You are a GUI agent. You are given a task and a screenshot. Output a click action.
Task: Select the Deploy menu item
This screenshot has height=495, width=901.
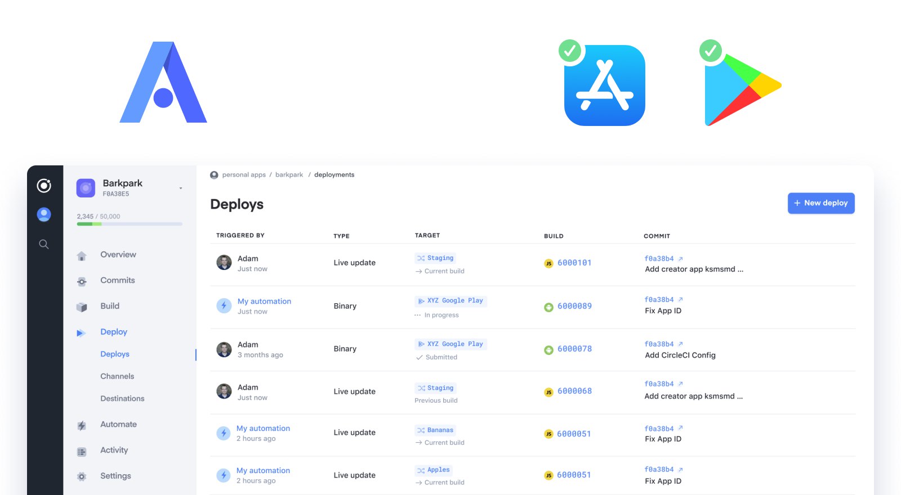pyautogui.click(x=114, y=332)
